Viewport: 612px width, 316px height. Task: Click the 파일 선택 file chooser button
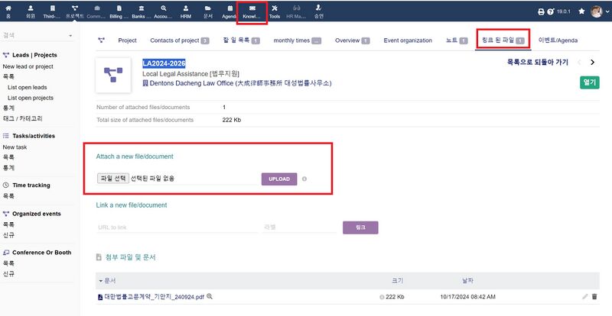coord(112,179)
